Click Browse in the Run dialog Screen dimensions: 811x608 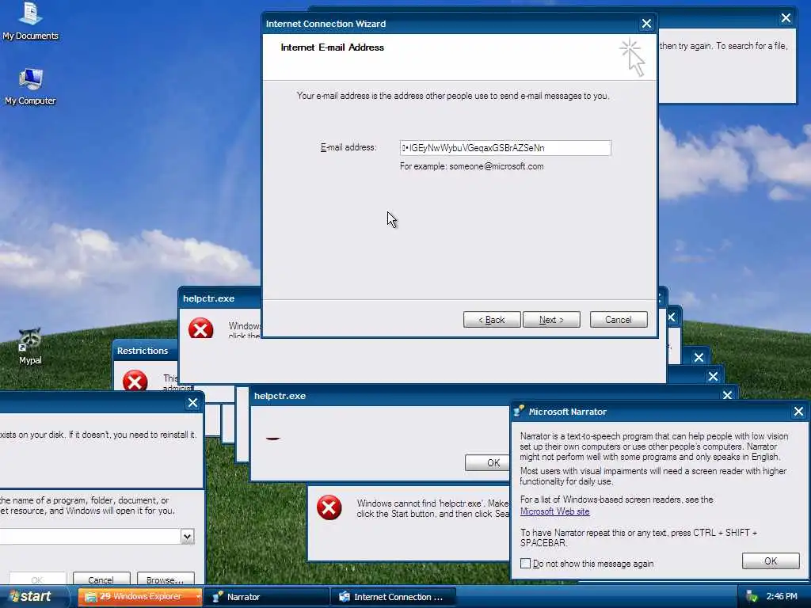166,579
